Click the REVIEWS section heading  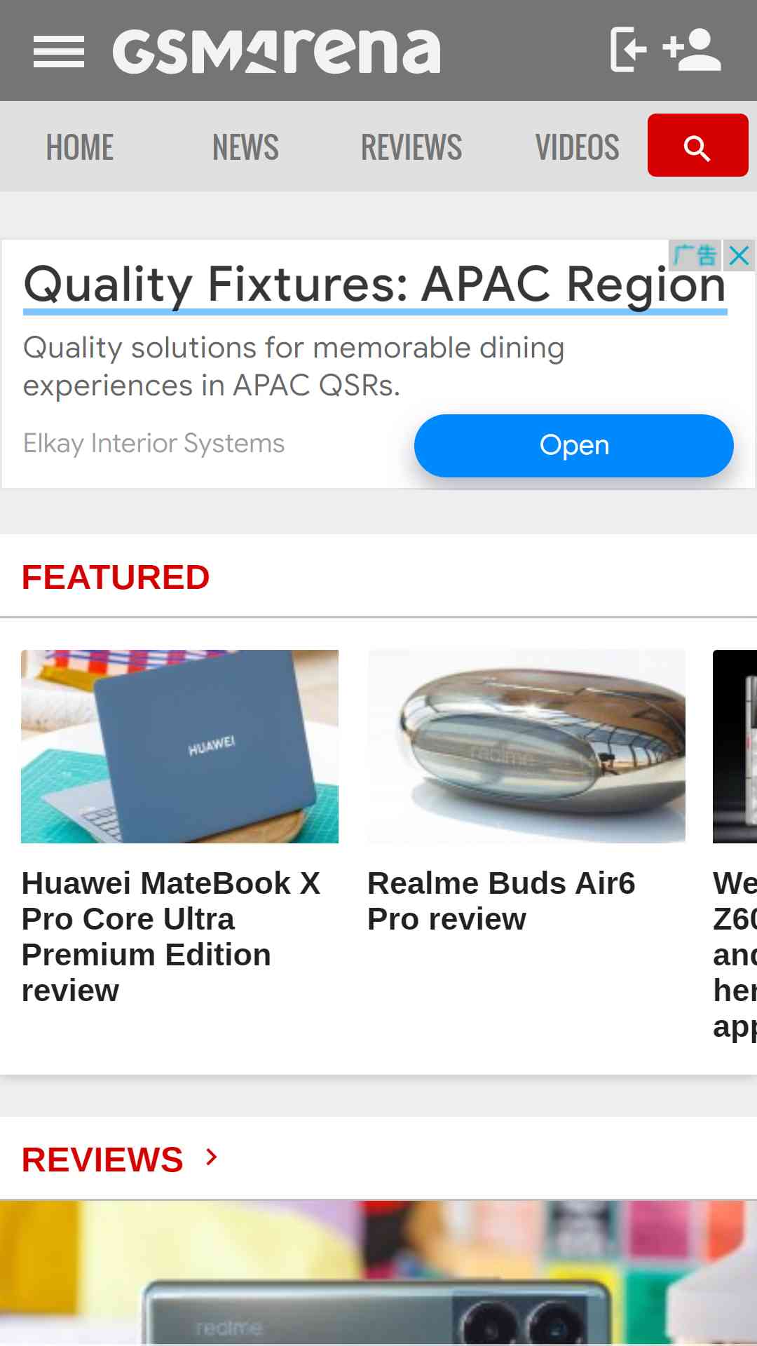click(102, 1160)
